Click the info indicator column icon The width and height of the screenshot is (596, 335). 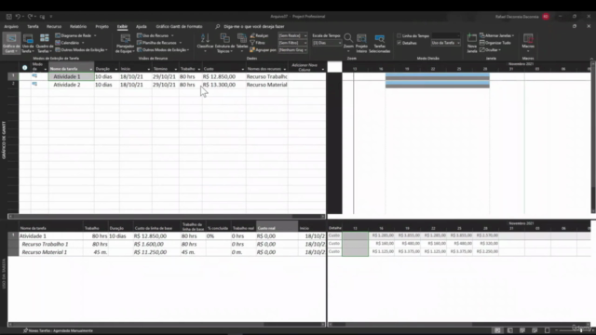(x=25, y=68)
